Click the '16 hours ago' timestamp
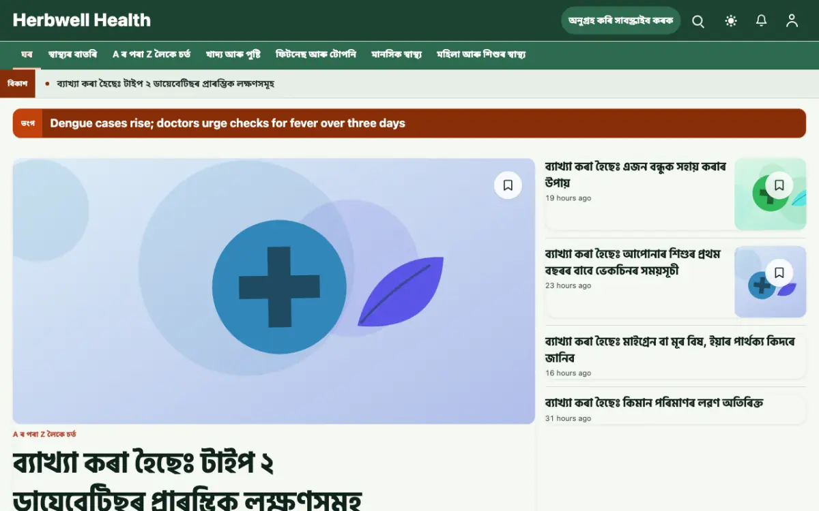 (568, 373)
